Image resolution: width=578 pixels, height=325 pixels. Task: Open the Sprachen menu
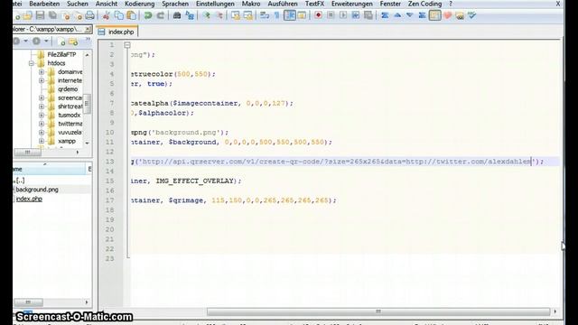tap(175, 4)
